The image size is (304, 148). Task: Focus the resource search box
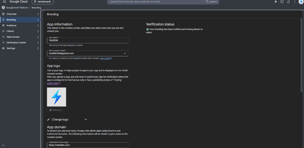(x=157, y=1)
